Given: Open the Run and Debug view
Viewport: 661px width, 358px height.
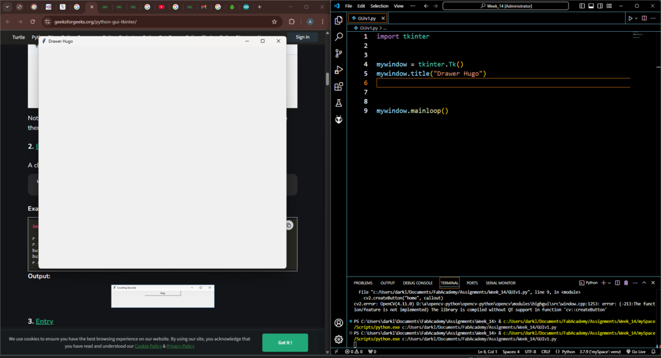Looking at the screenshot, I should click(338, 70).
